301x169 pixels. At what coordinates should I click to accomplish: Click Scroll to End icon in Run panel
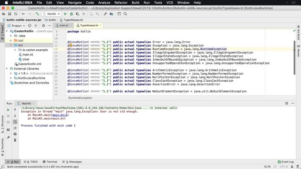[x=15, y=128]
